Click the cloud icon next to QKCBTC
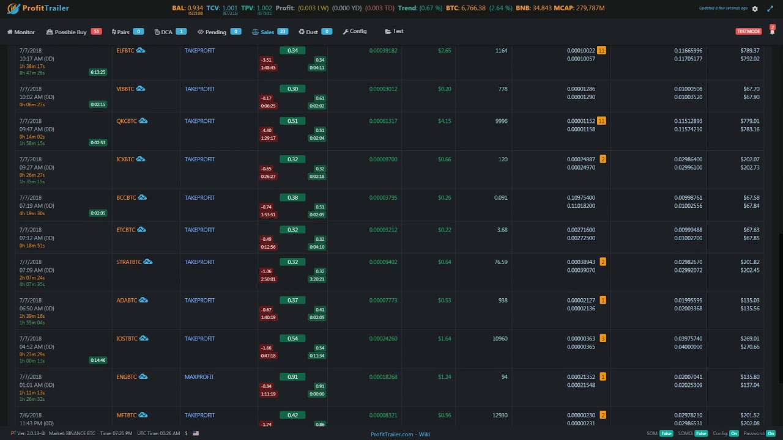This screenshot has width=783, height=440. [x=143, y=121]
